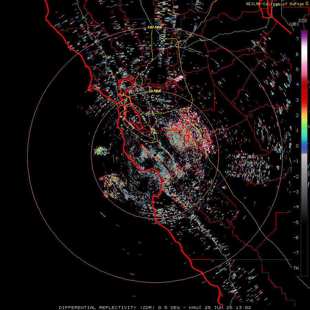Image resolution: width=310 pixels, height=310 pixels.
Task: Select the -4 value on the scale
Action: tap(296, 207)
